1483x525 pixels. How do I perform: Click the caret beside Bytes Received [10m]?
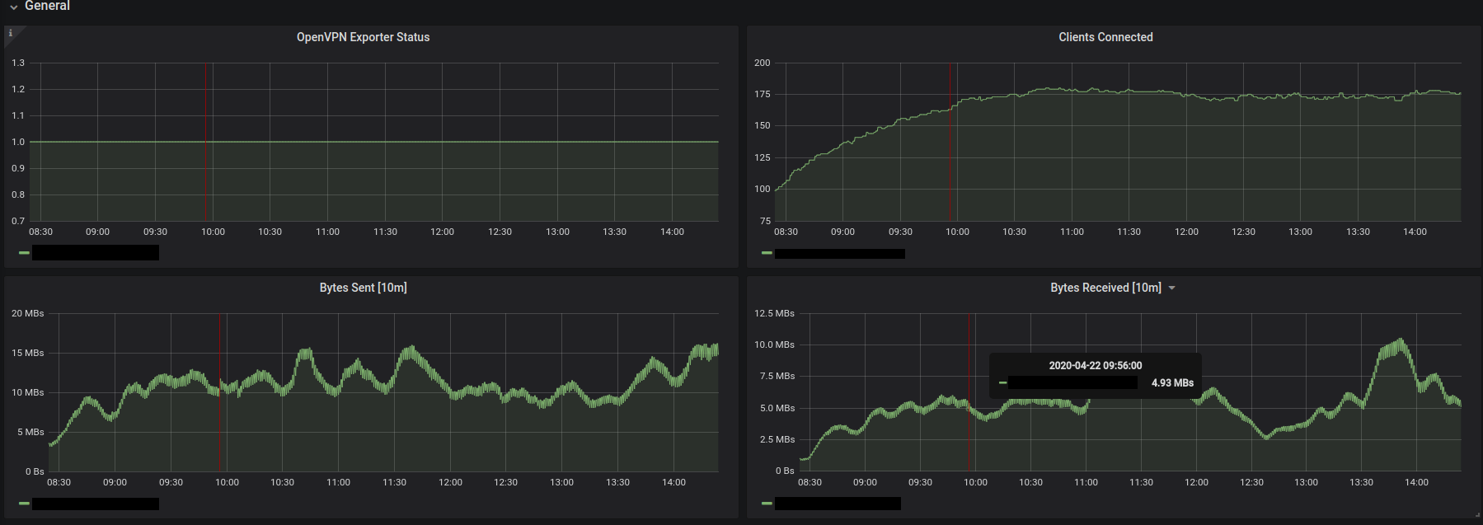[x=1171, y=288]
